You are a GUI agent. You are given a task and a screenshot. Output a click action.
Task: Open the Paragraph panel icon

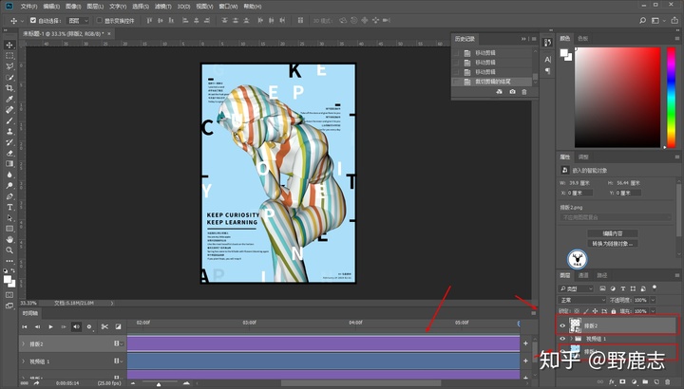click(x=547, y=70)
